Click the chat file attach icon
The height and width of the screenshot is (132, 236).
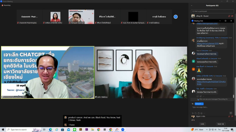(199, 113)
